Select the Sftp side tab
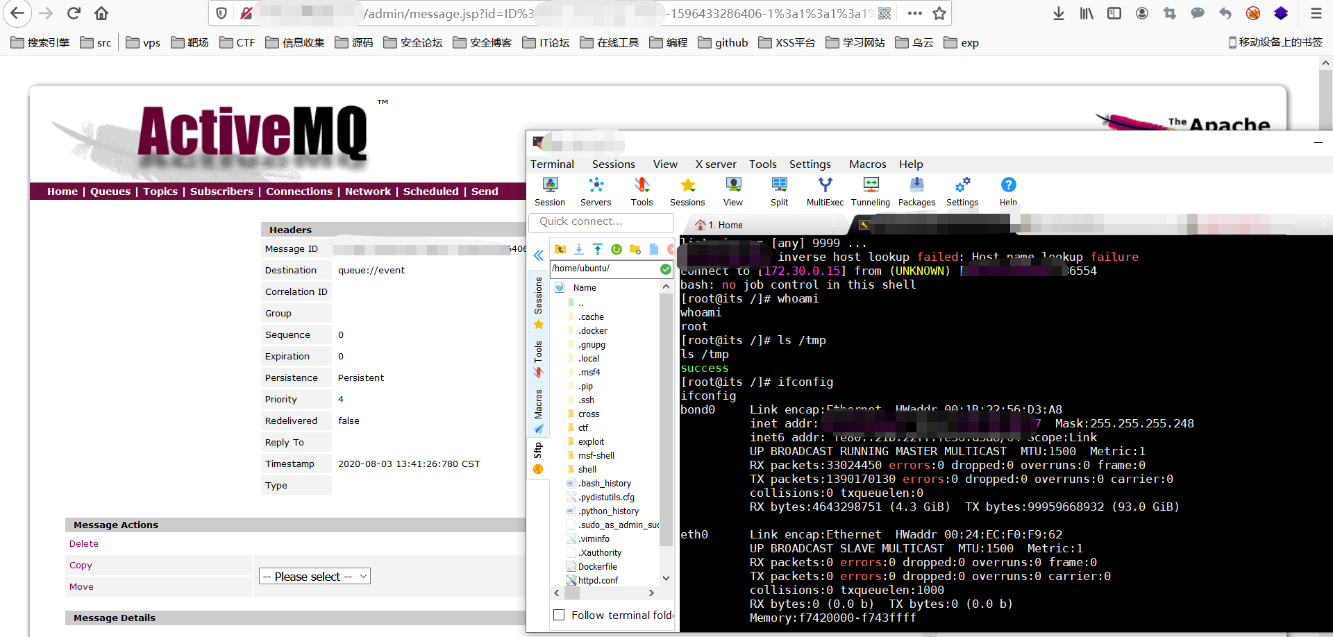The height and width of the screenshot is (637, 1333). coord(538,458)
